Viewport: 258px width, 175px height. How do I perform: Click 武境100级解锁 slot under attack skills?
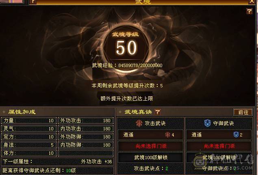tap(151, 158)
